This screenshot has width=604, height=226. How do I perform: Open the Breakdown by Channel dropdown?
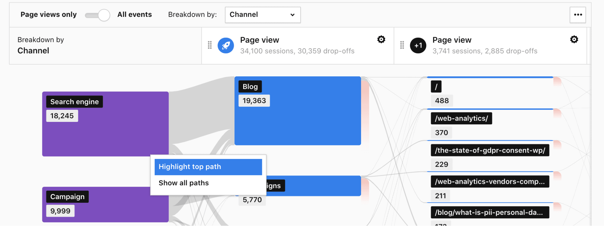tap(263, 15)
